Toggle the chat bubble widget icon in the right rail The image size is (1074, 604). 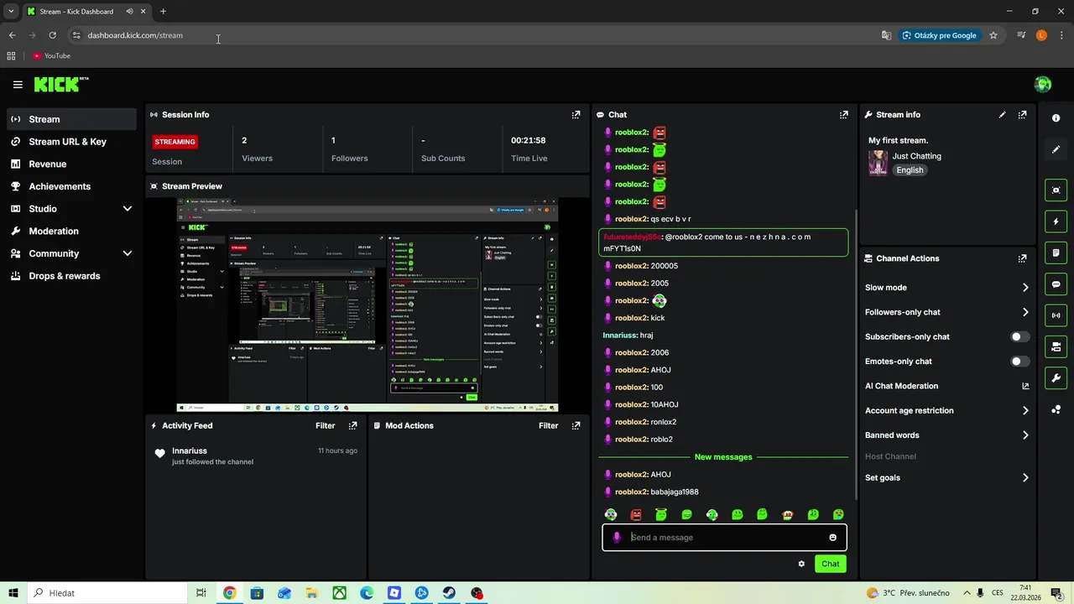tap(1056, 284)
